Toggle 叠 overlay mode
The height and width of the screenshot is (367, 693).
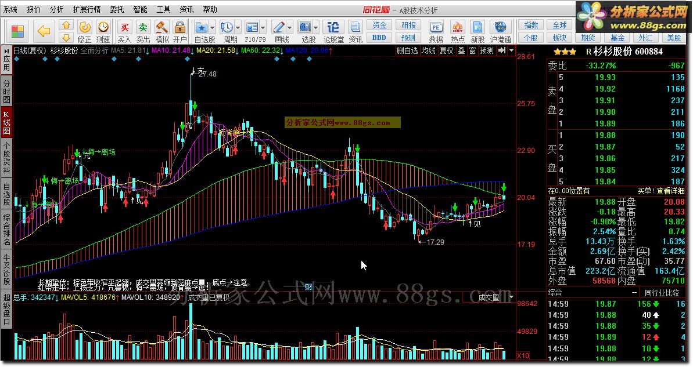point(461,50)
